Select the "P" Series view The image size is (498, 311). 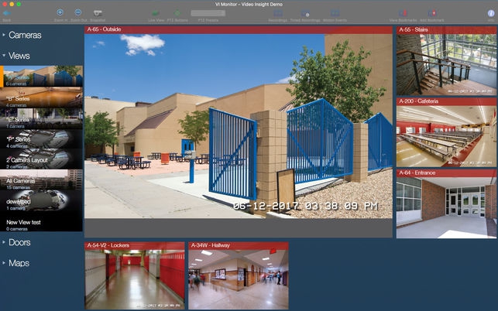tap(41, 138)
